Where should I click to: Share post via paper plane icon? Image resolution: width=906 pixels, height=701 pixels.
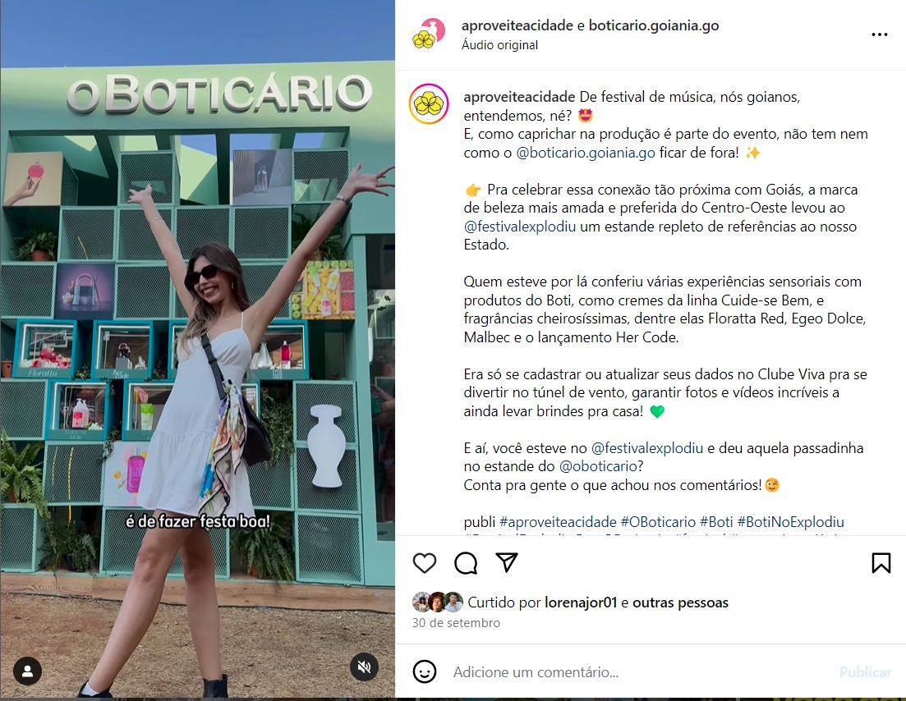tap(507, 562)
